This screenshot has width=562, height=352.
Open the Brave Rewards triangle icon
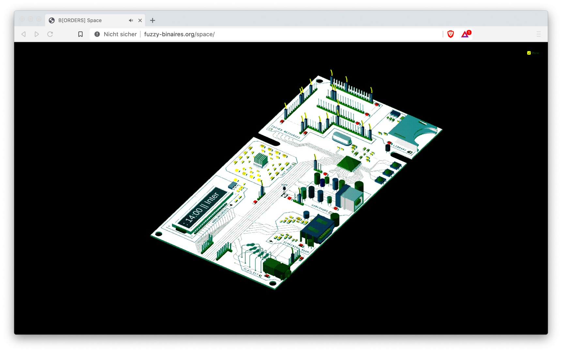click(x=465, y=34)
